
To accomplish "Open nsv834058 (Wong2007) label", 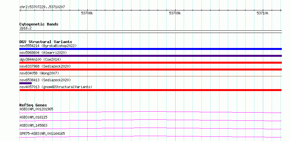I will click(x=39, y=73).
